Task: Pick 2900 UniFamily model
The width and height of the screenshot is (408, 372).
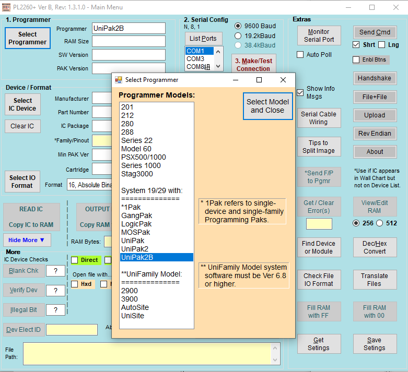Action: pyautogui.click(x=156, y=291)
